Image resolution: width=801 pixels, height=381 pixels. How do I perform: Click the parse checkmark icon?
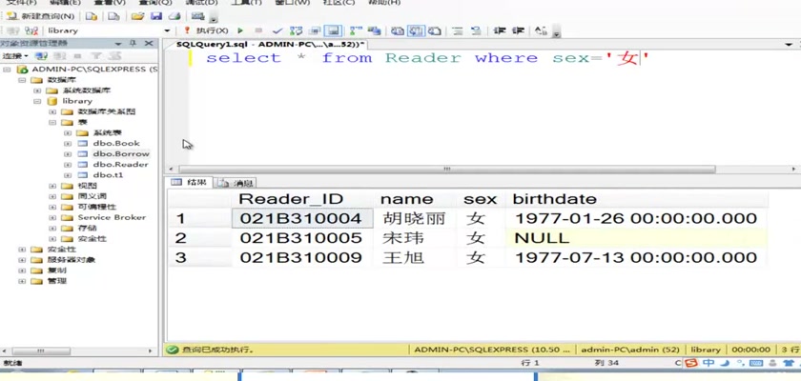click(277, 30)
